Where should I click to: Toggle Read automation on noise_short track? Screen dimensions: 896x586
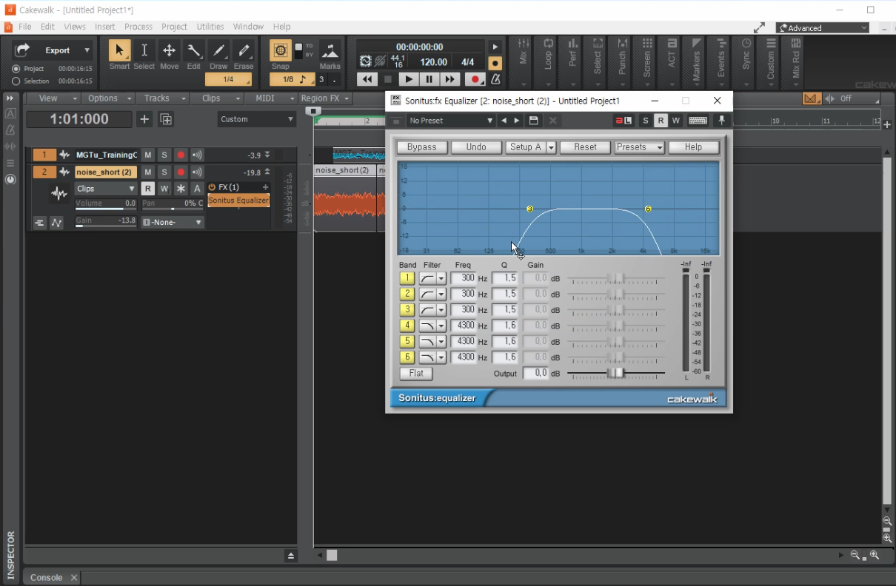[x=148, y=189]
